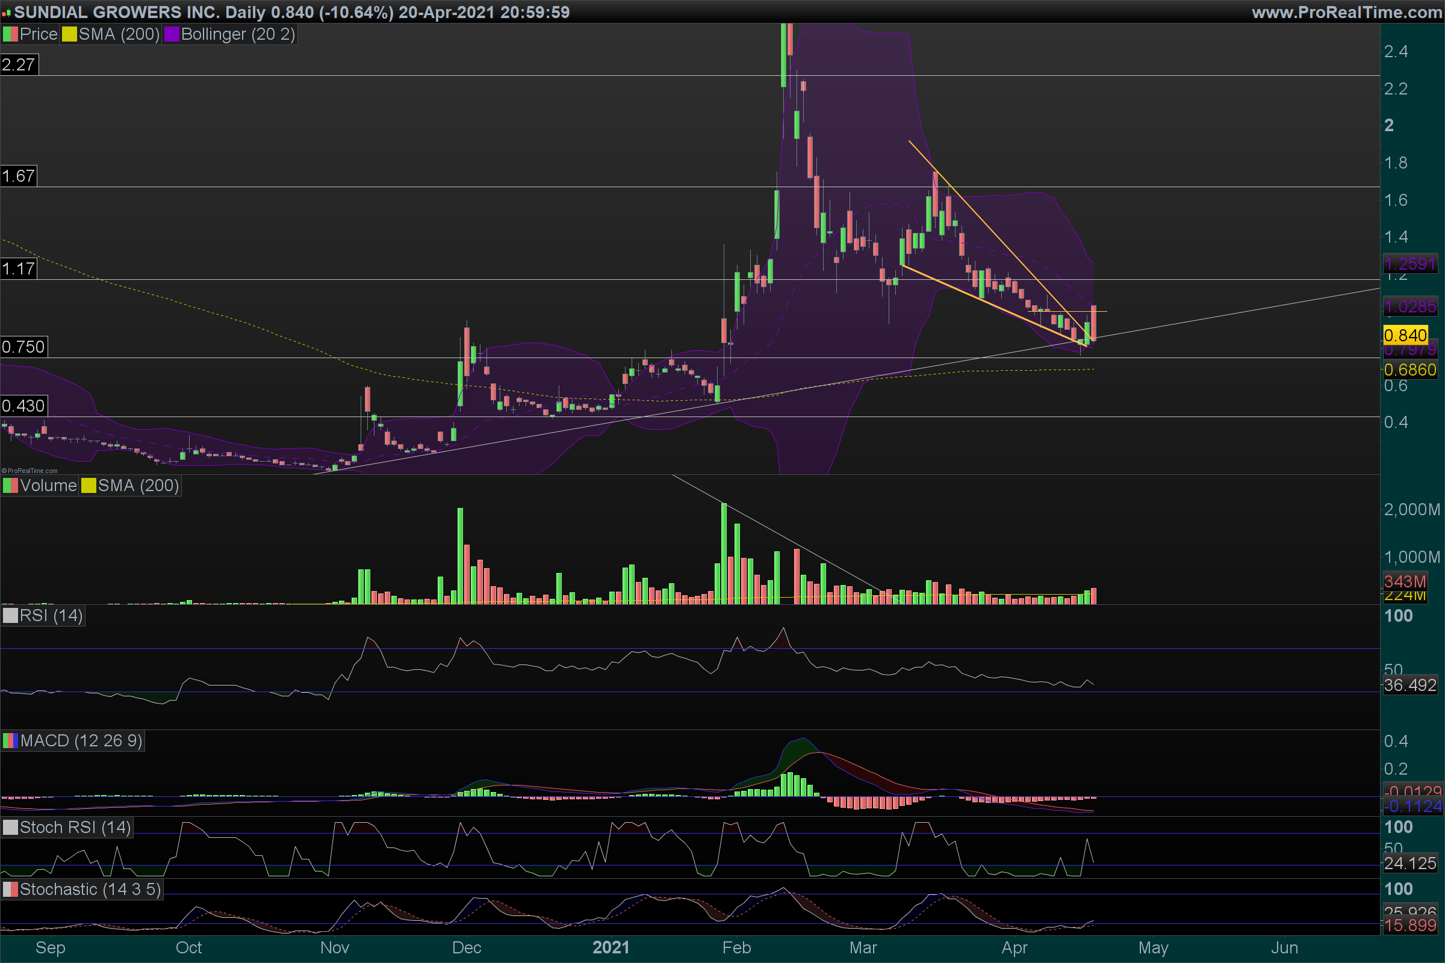Click the Apr label on time axis
This screenshot has height=963, width=1445.
1015,947
